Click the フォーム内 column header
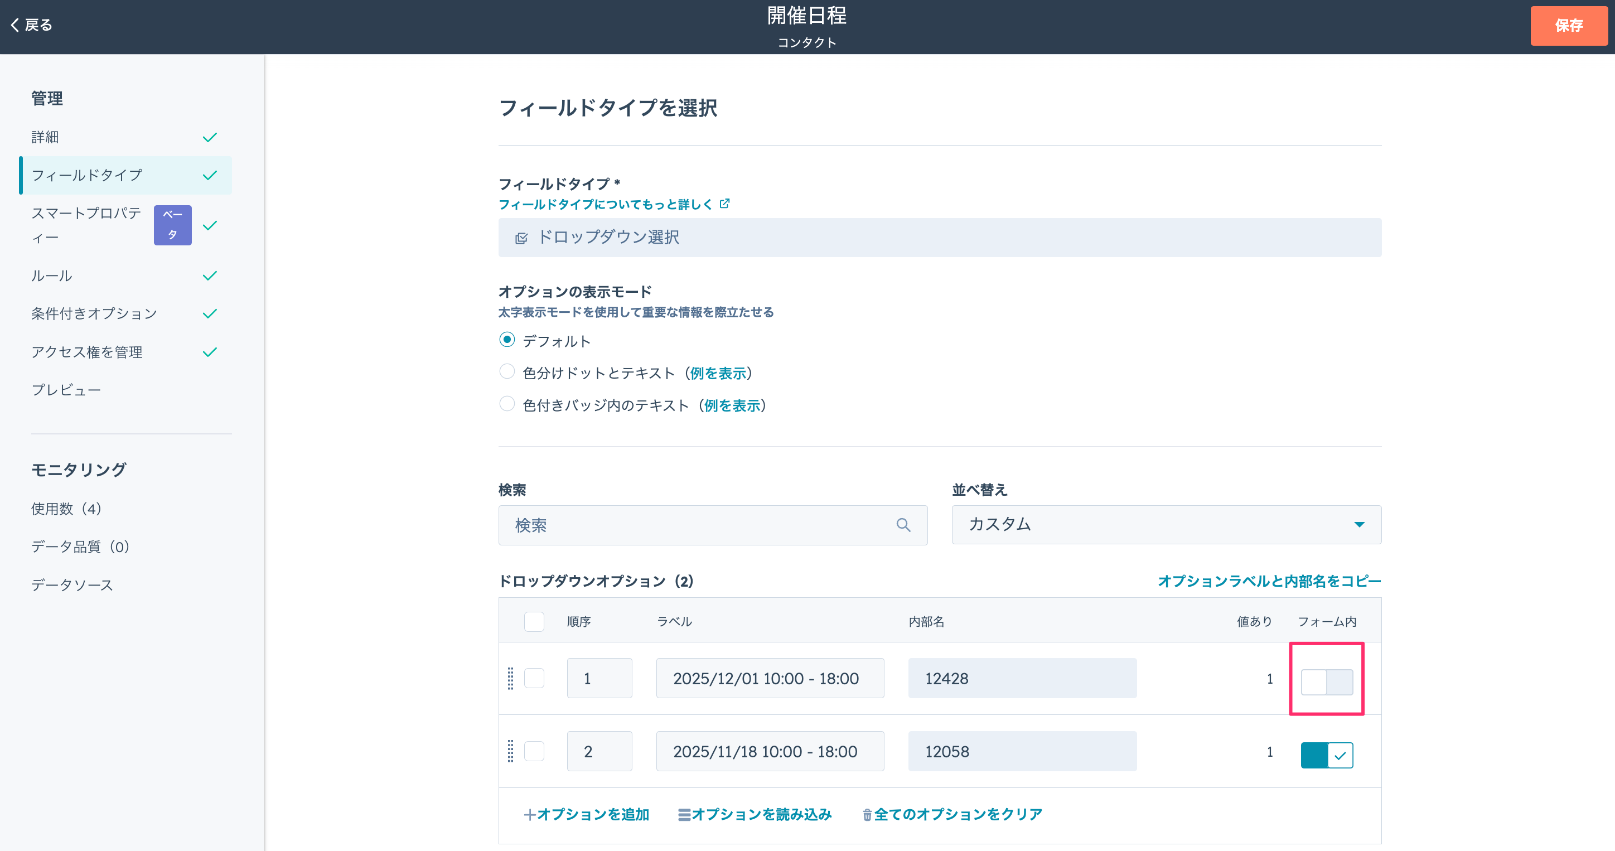The height and width of the screenshot is (851, 1615). tap(1327, 621)
